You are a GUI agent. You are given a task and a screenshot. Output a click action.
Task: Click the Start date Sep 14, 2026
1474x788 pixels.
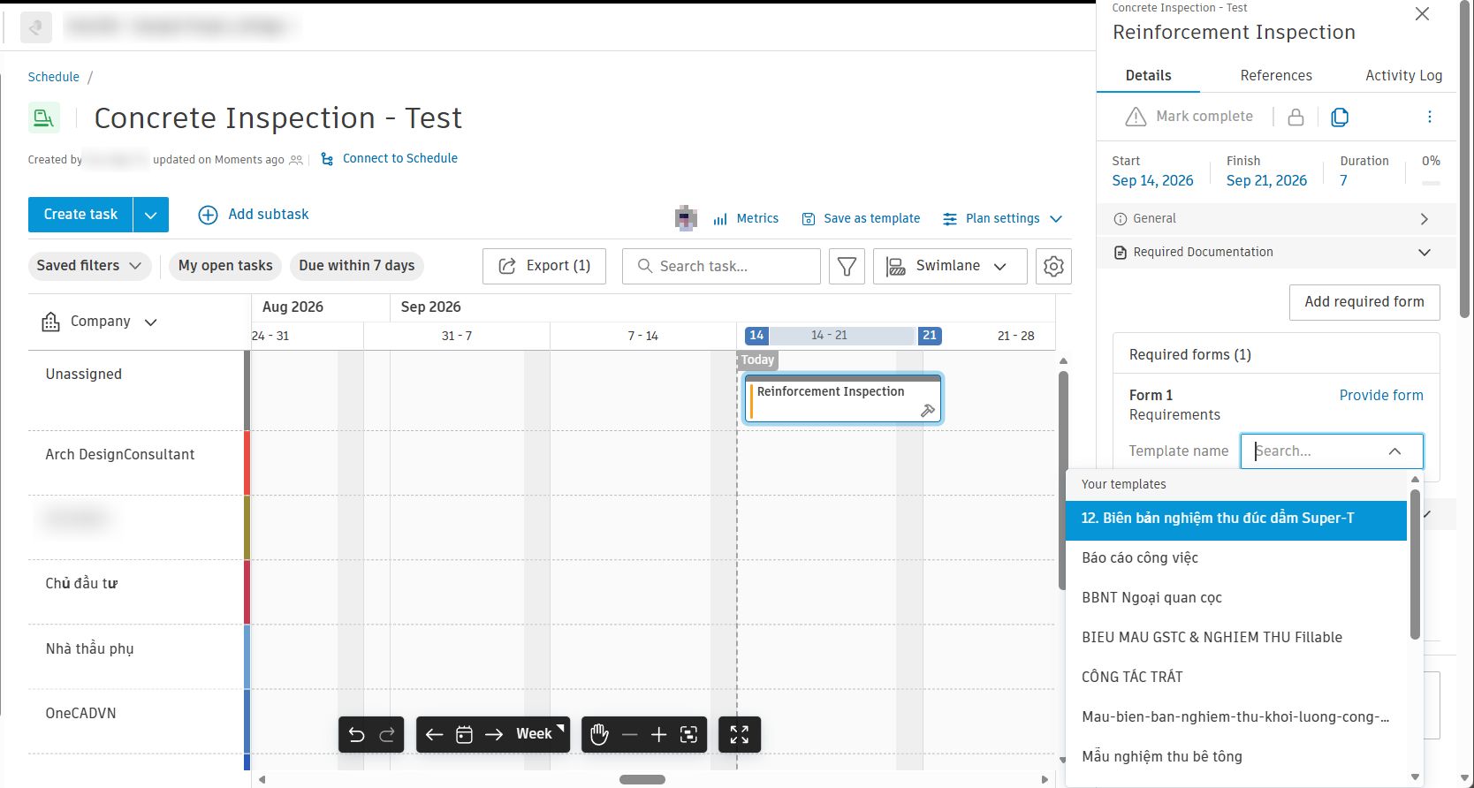coord(1152,181)
